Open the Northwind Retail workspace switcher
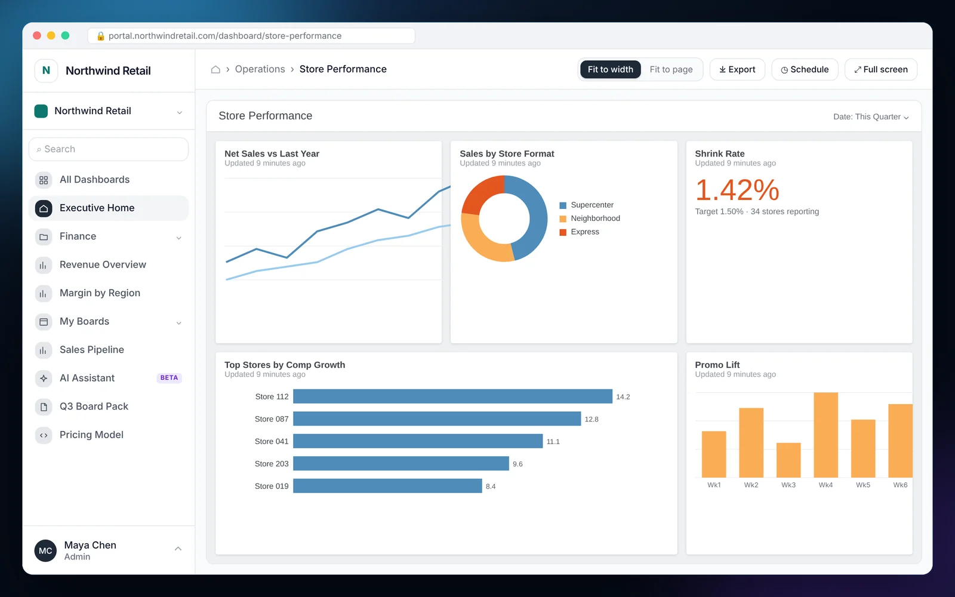Screen dimensions: 955x597 click(x=109, y=111)
